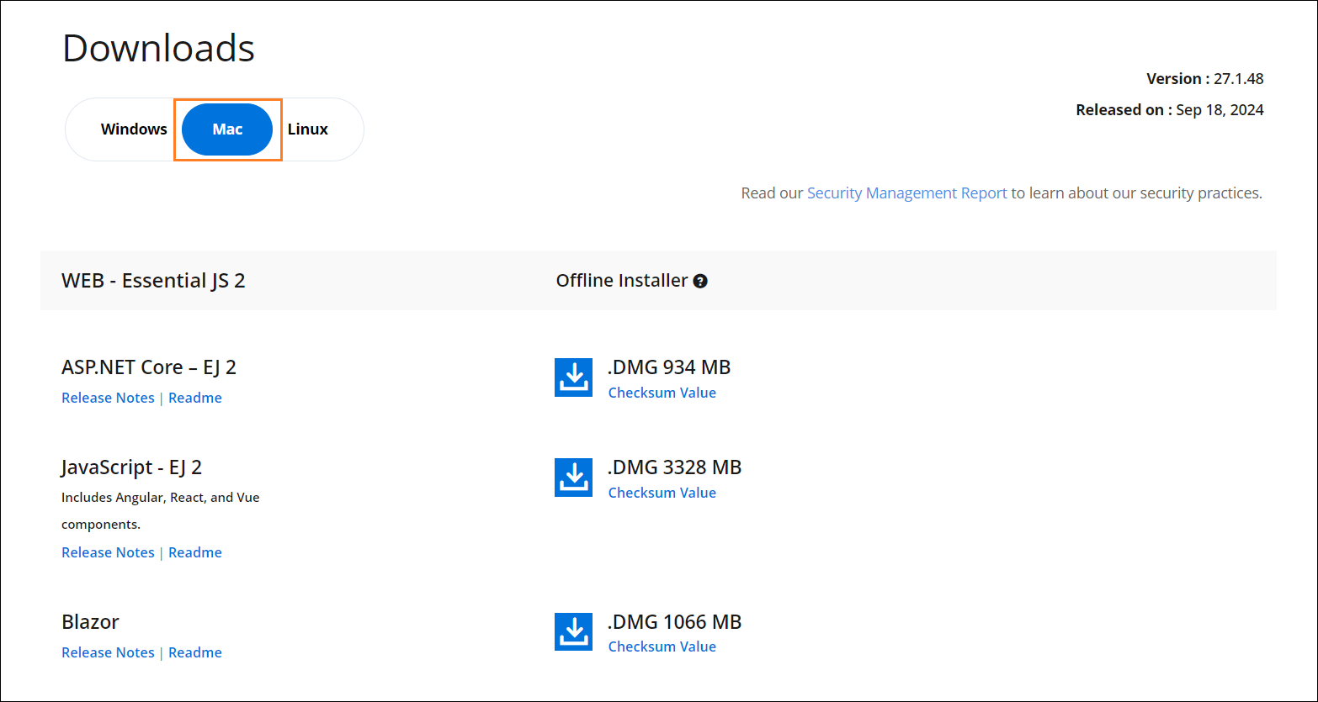Click the "ASP.NET Core – EJ 2" product name
This screenshot has height=702, width=1318.
(149, 367)
